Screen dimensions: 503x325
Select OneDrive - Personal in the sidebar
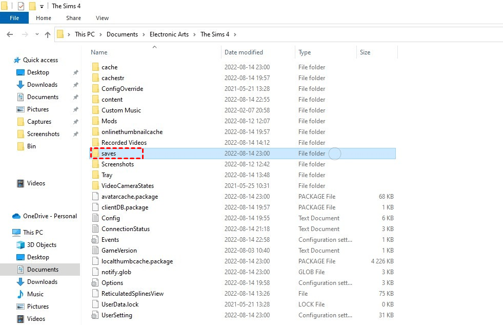(x=50, y=216)
